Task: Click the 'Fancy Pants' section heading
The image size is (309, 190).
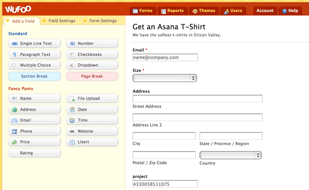Action: [x=21, y=89]
